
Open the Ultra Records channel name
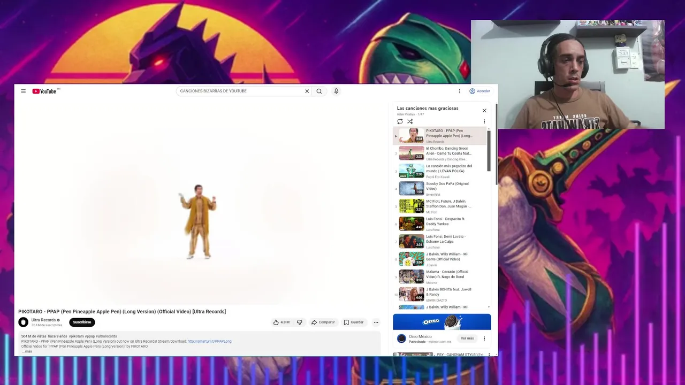tap(43, 320)
